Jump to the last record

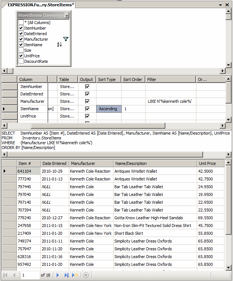pos(66,275)
